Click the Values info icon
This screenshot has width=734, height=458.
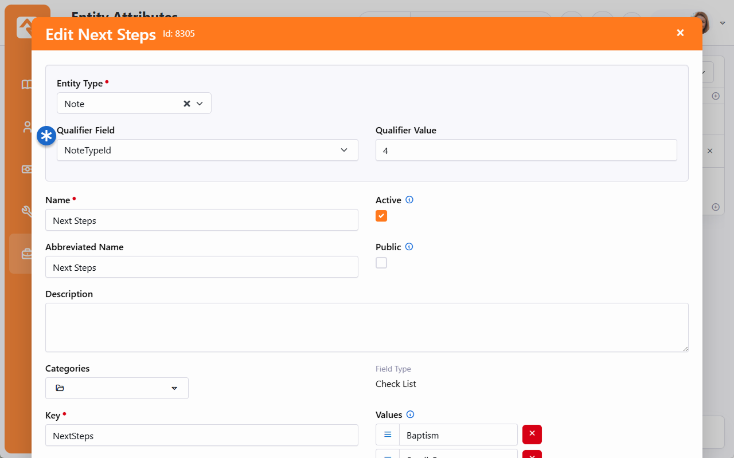point(410,414)
